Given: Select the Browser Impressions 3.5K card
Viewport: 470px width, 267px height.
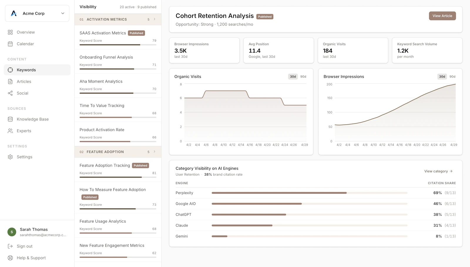Looking at the screenshot, I should 204,50.
